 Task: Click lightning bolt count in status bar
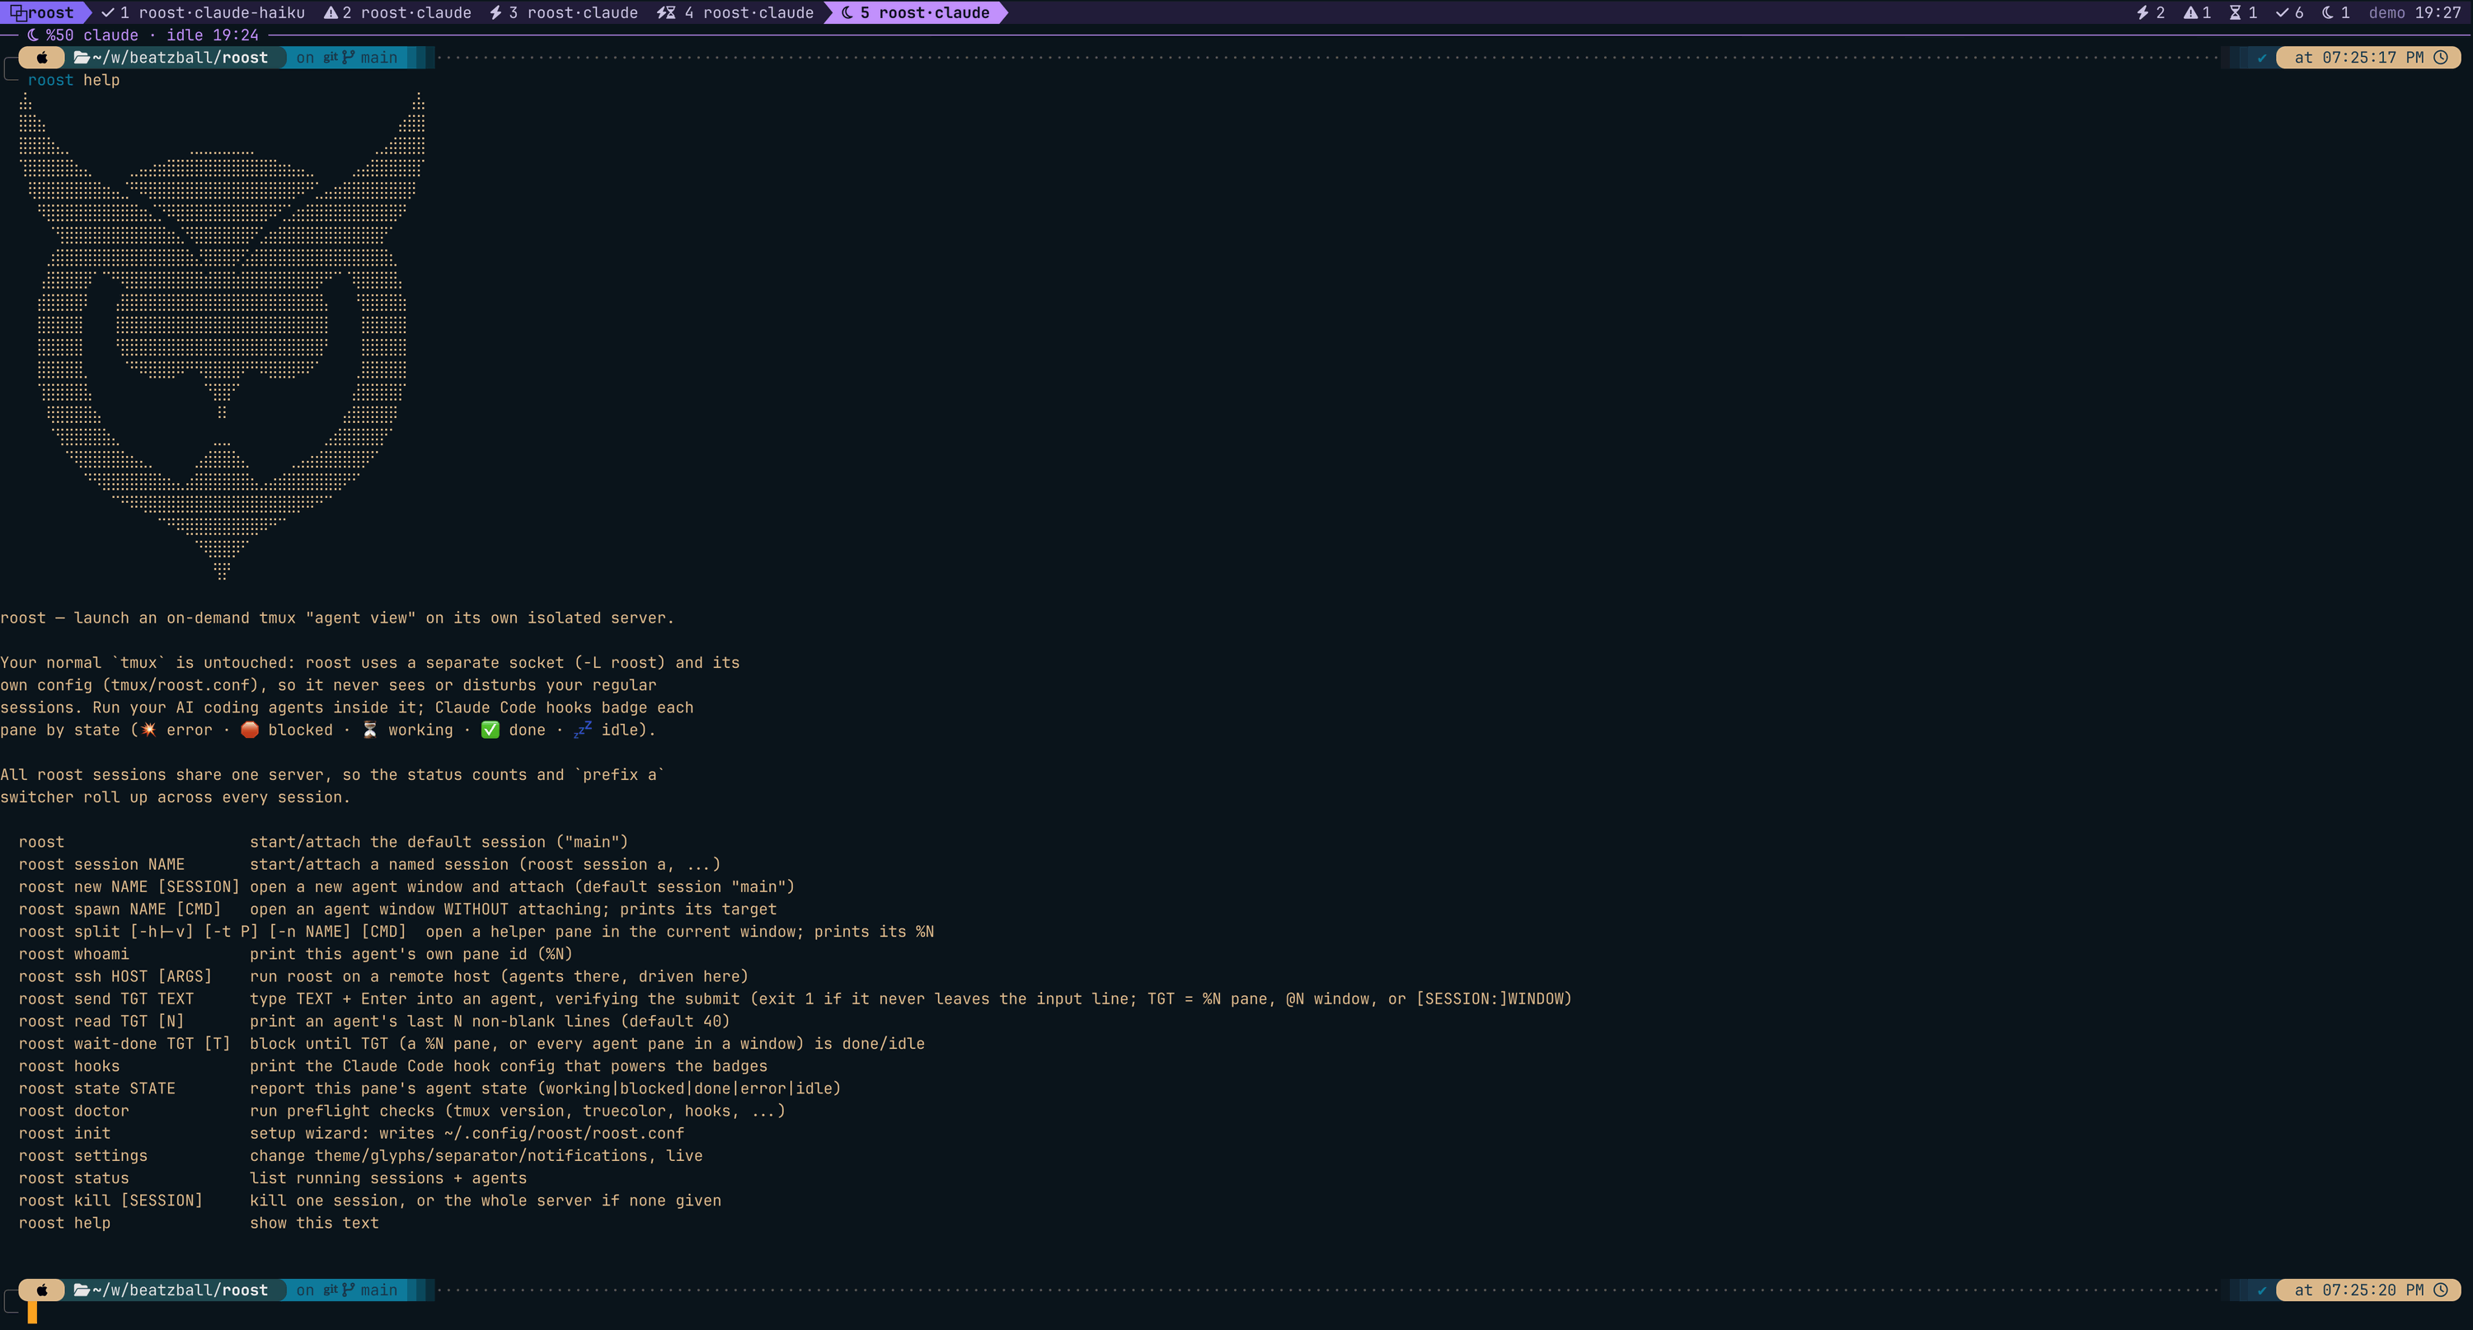[x=2150, y=12]
